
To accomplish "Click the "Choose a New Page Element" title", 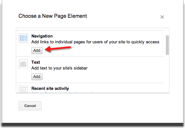I will 53,16.
